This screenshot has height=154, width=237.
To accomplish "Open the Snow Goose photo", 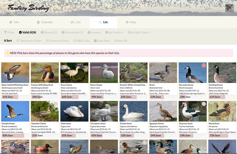I will click(x=74, y=73).
